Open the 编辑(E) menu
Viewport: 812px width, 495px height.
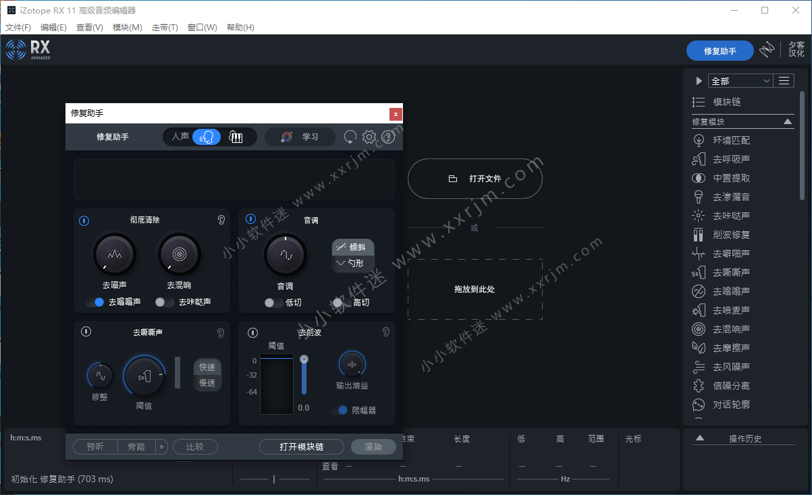(x=53, y=28)
